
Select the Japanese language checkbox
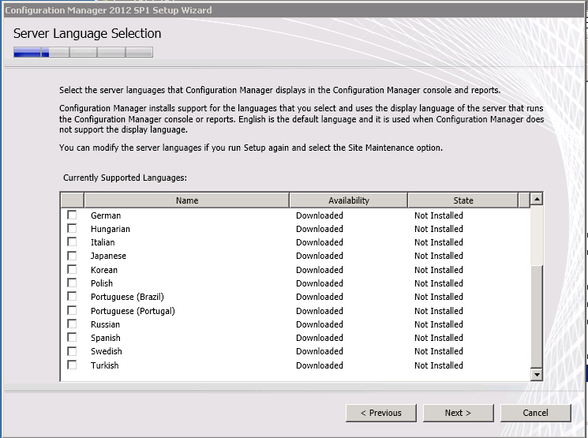[73, 256]
